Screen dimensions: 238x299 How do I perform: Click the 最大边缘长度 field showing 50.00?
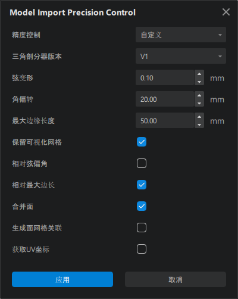pyautogui.click(x=165, y=120)
